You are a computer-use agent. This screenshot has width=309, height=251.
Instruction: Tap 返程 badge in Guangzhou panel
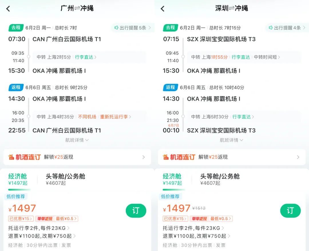[x=16, y=87]
